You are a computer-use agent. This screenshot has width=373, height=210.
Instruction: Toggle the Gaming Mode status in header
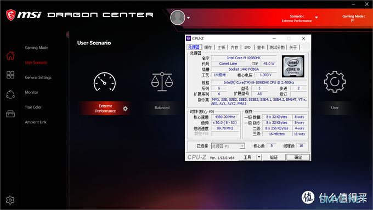[x=353, y=19]
